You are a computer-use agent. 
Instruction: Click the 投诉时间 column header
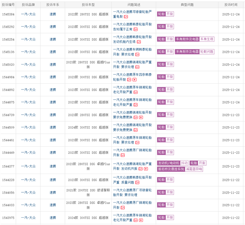coord(231,4)
